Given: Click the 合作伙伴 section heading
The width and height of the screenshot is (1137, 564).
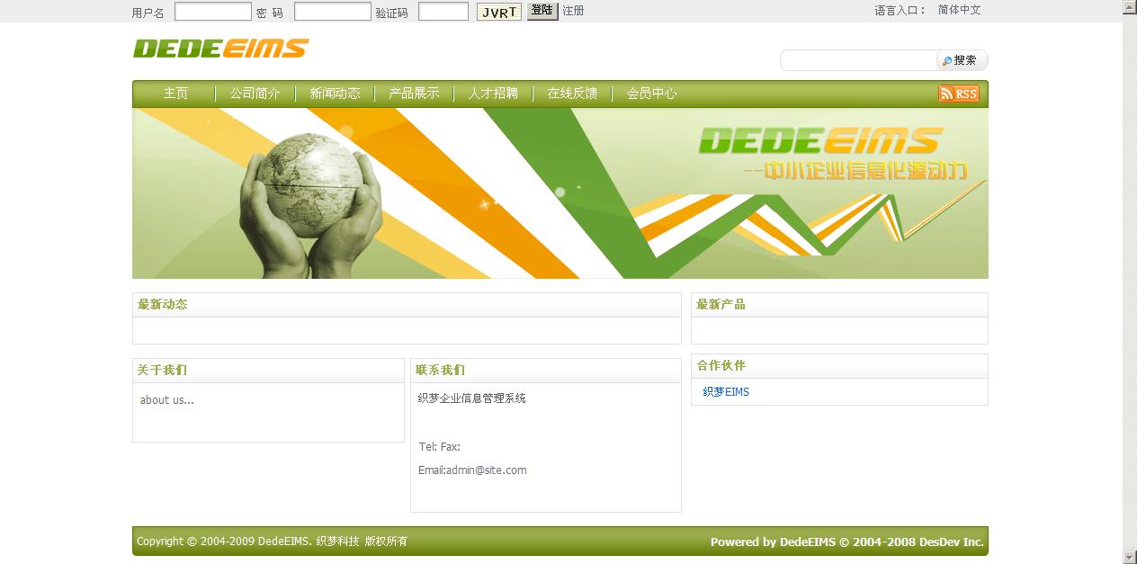Looking at the screenshot, I should pyautogui.click(x=721, y=366).
